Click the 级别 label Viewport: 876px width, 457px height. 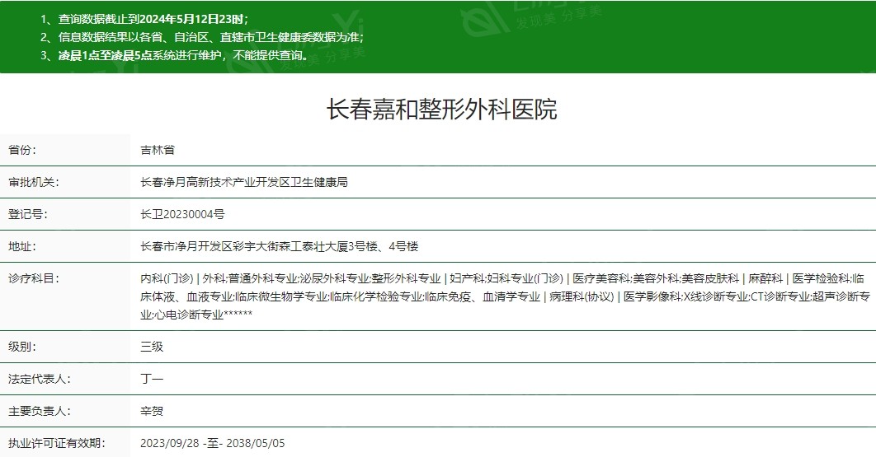coord(22,347)
